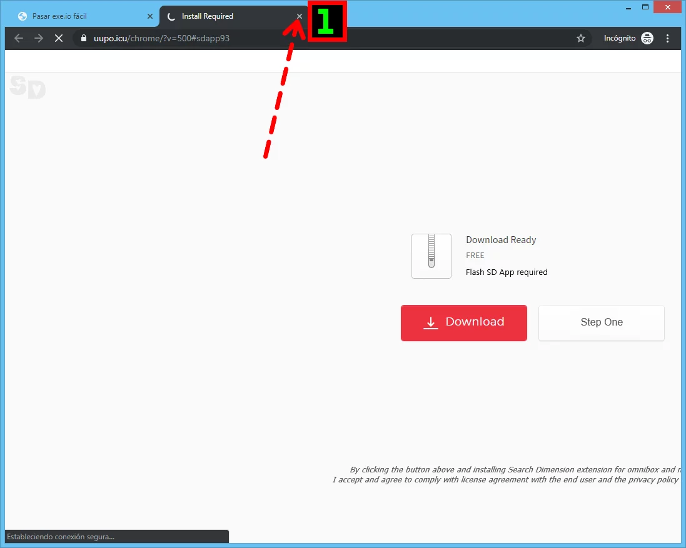The width and height of the screenshot is (686, 548).
Task: Bookmark this page with the star
Action: coord(580,38)
